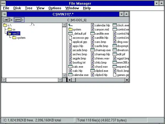This screenshot has height=124, width=165.
Task: Select canyon.mid file icon
Action: pos(93,29)
